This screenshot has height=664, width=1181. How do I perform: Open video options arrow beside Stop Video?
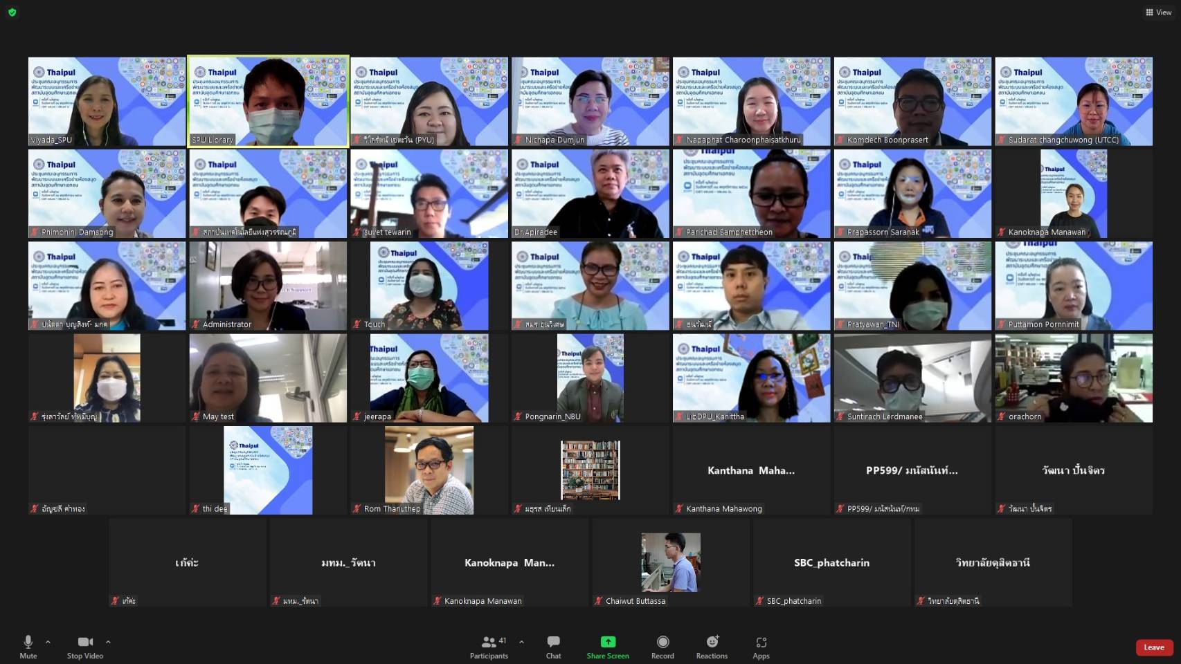(108, 642)
